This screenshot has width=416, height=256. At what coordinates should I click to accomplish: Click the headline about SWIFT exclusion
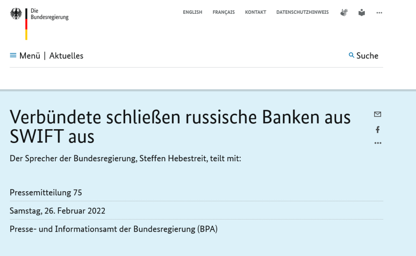pyautogui.click(x=180, y=127)
